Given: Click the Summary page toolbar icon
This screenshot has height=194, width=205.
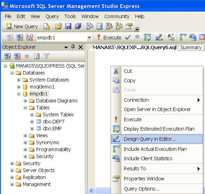Looking at the screenshot, I should tap(99, 26).
